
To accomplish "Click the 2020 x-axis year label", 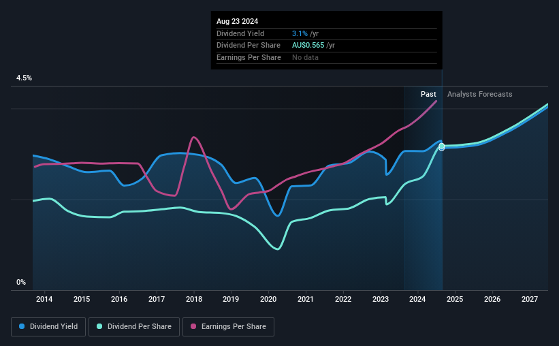I will click(x=268, y=299).
